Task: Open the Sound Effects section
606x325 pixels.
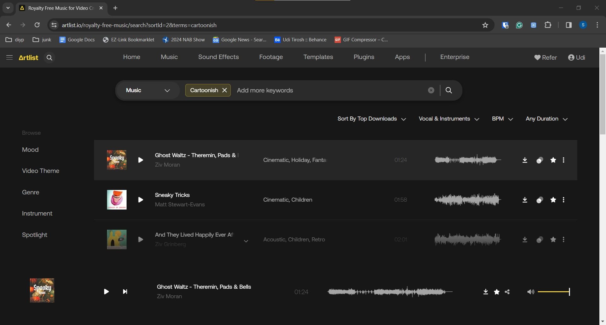Action: coord(218,57)
